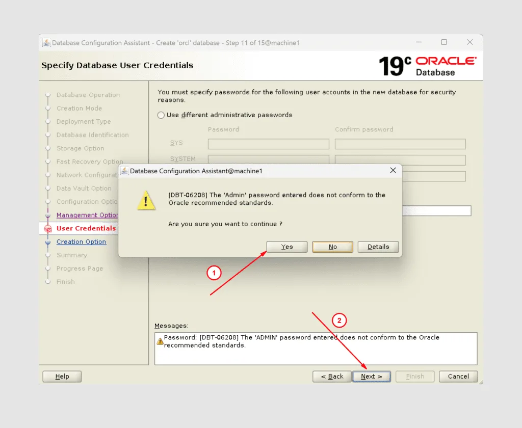Close the main Database Configuration Assistant window
The image size is (522, 428).
coord(469,42)
